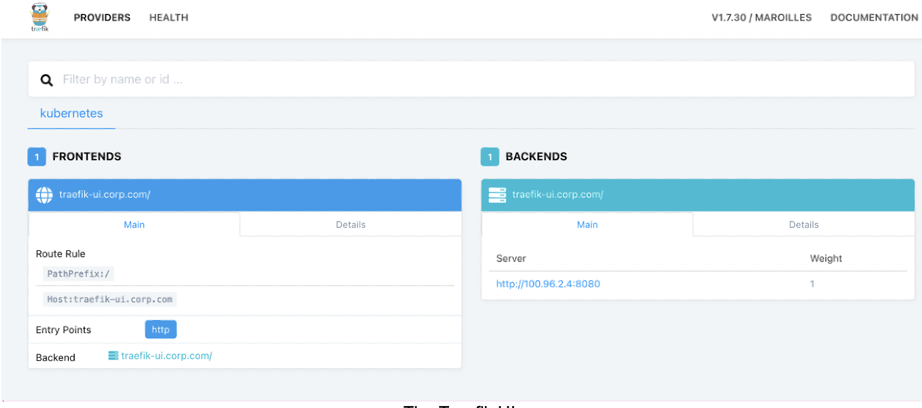Go to the Health page
Image resolution: width=922 pixels, height=408 pixels.
pyautogui.click(x=169, y=18)
